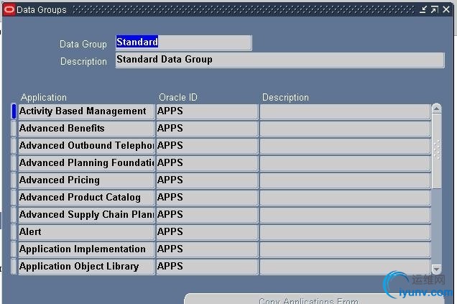Select the Alert application cell
This screenshot has width=457, height=304.
point(86,232)
